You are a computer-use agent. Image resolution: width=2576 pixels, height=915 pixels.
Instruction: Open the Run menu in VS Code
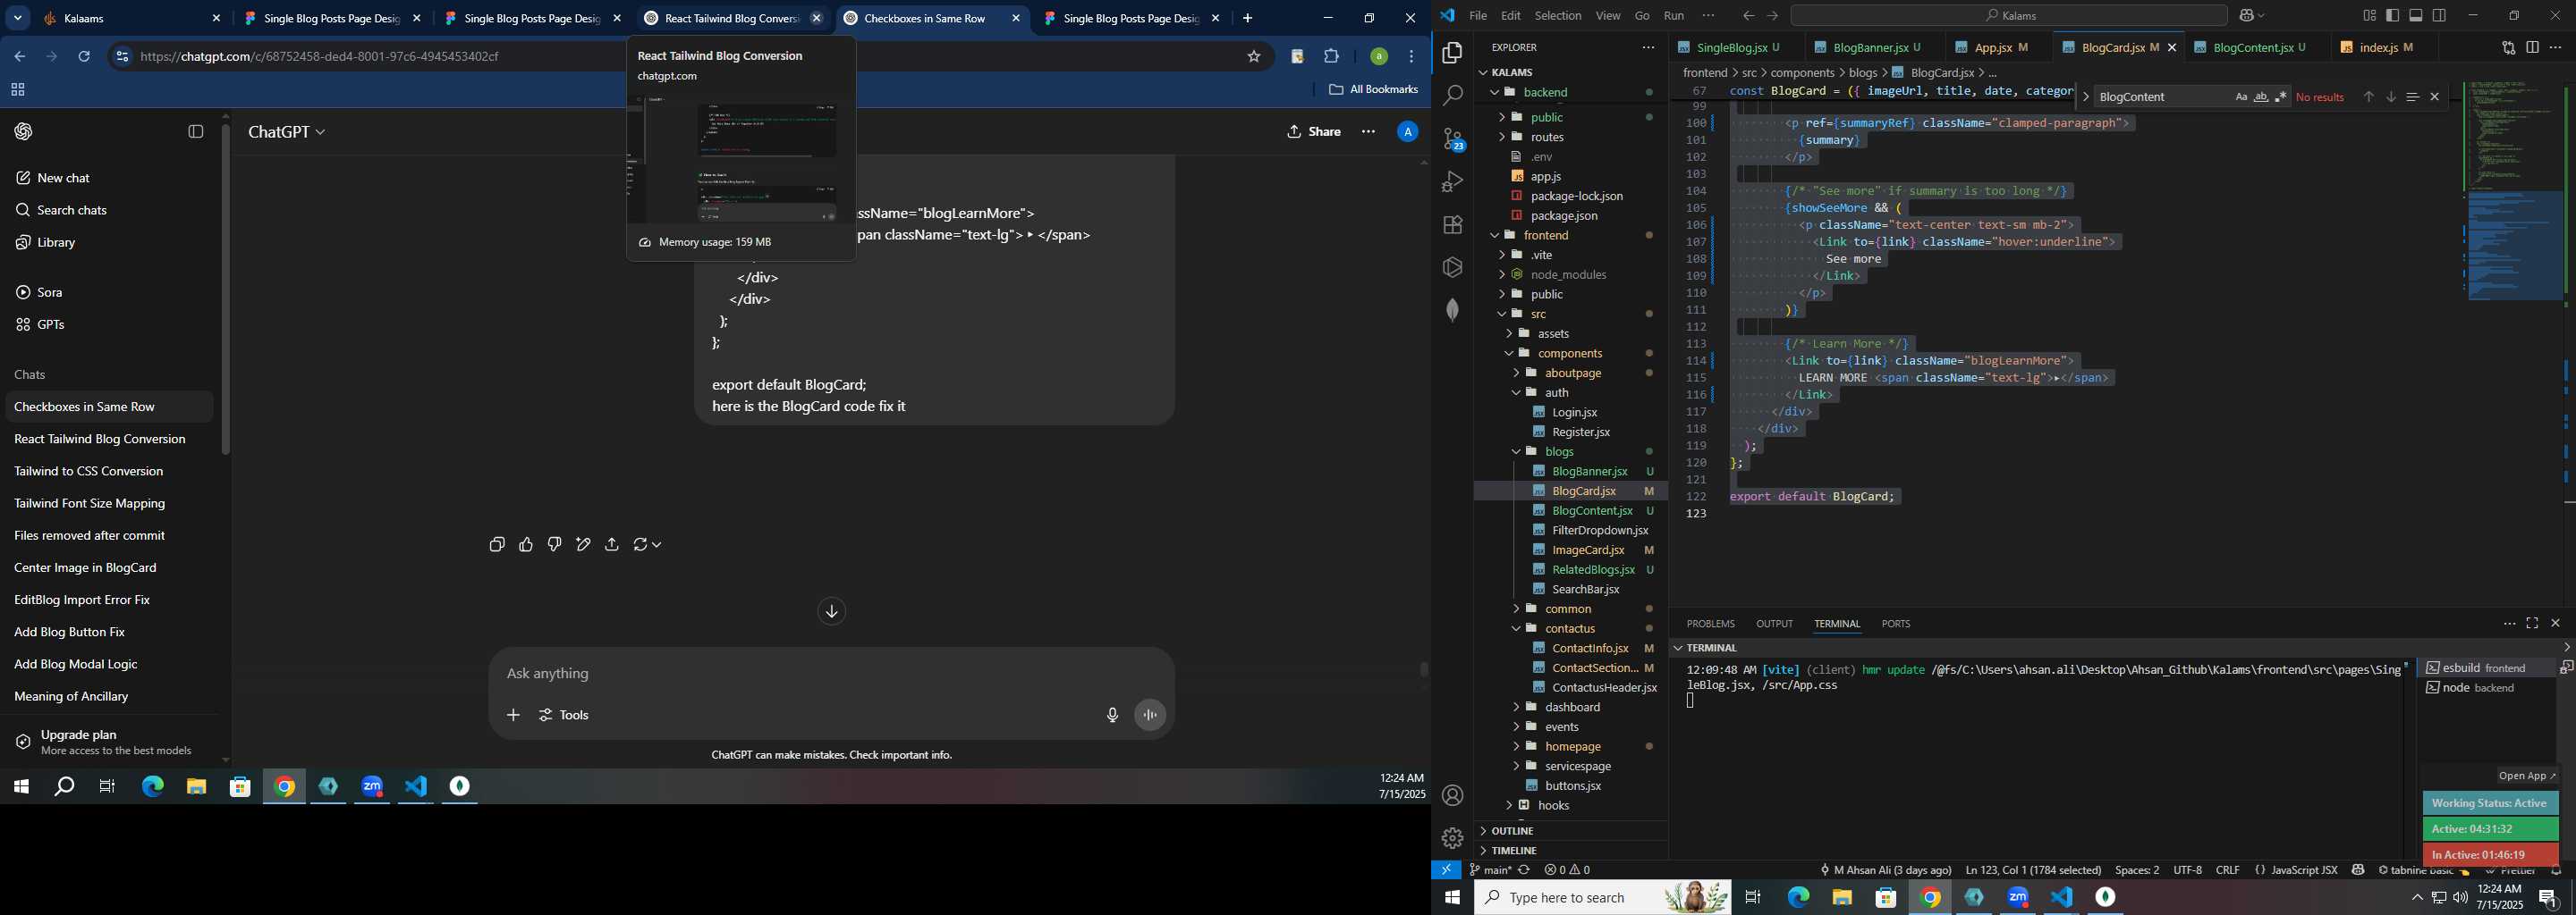1673,16
